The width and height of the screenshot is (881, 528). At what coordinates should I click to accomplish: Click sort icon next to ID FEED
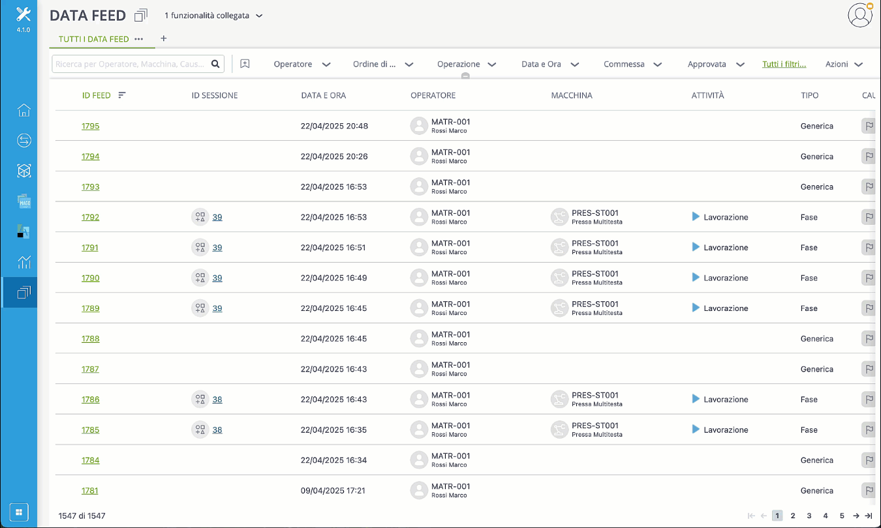pyautogui.click(x=121, y=95)
